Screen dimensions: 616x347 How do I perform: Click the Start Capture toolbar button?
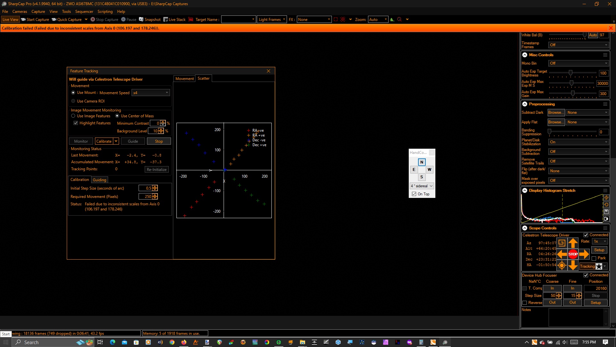click(35, 19)
